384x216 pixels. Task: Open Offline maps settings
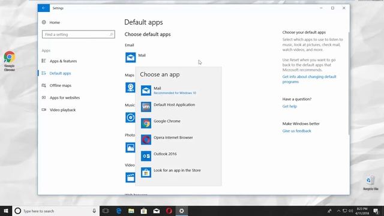point(56,85)
